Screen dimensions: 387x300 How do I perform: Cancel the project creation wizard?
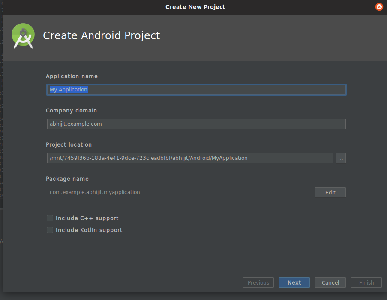pyautogui.click(x=330, y=282)
